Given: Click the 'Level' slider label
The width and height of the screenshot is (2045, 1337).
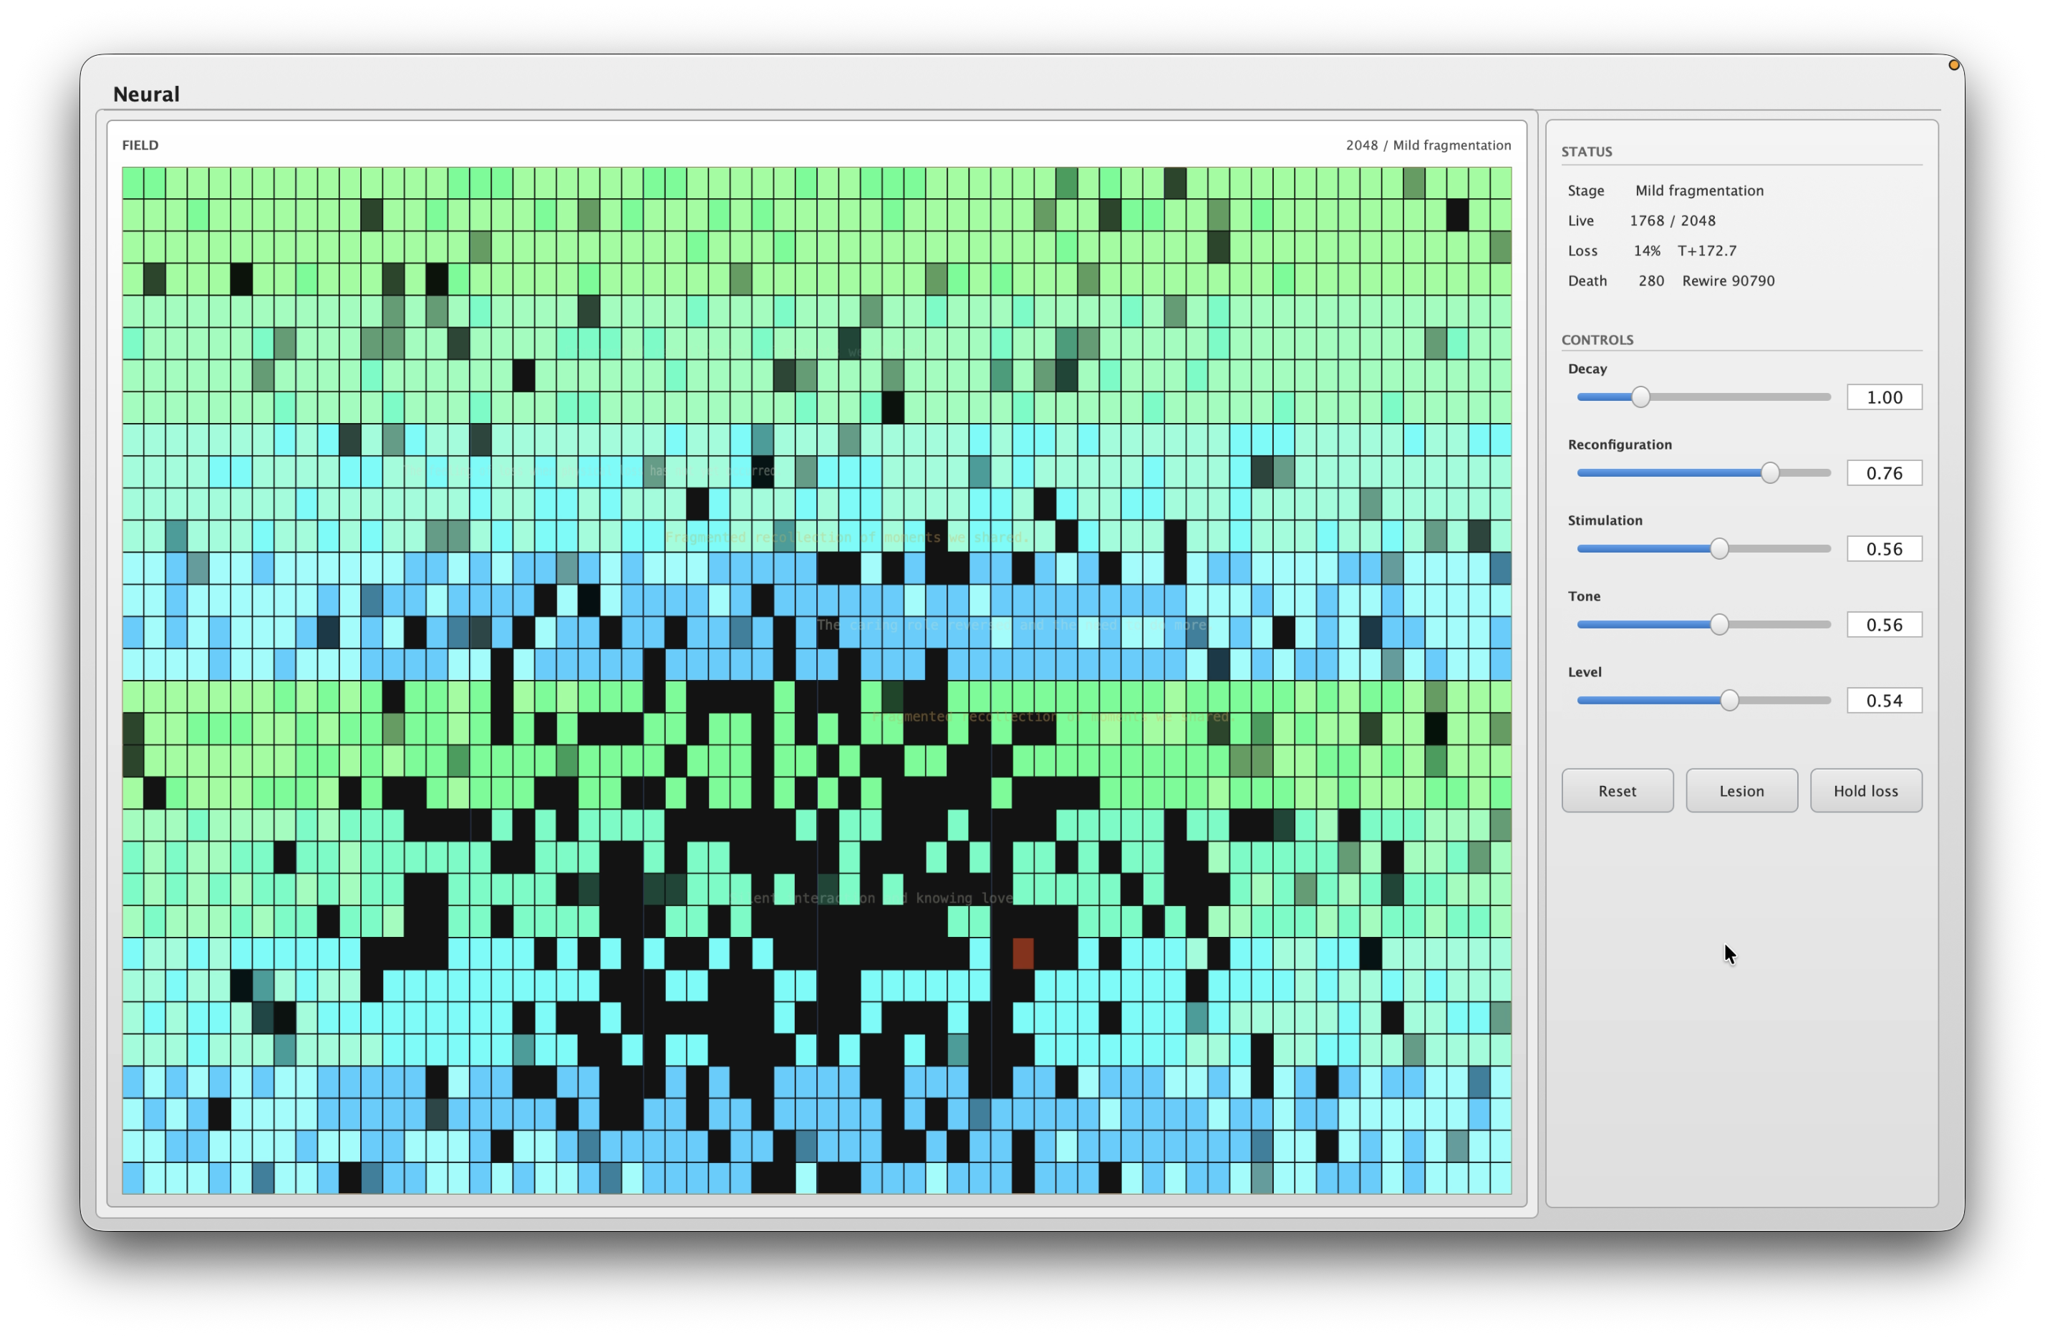Looking at the screenshot, I should pos(1584,671).
